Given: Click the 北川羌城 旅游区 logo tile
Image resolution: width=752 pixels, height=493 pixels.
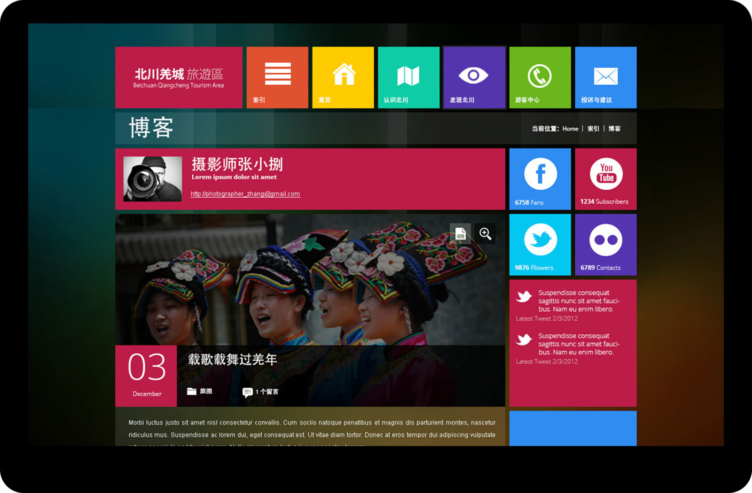Looking at the screenshot, I should 179,77.
